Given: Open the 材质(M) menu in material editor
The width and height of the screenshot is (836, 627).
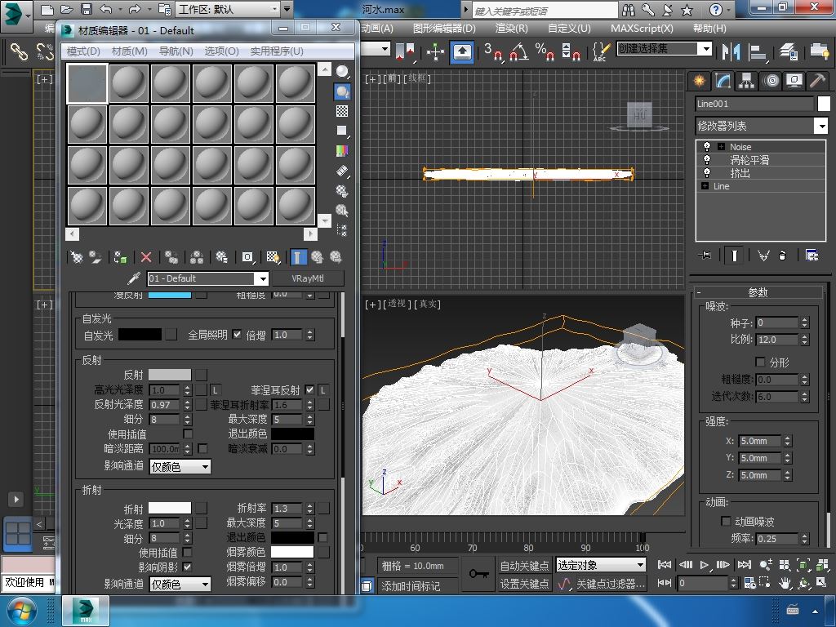Looking at the screenshot, I should tap(129, 51).
